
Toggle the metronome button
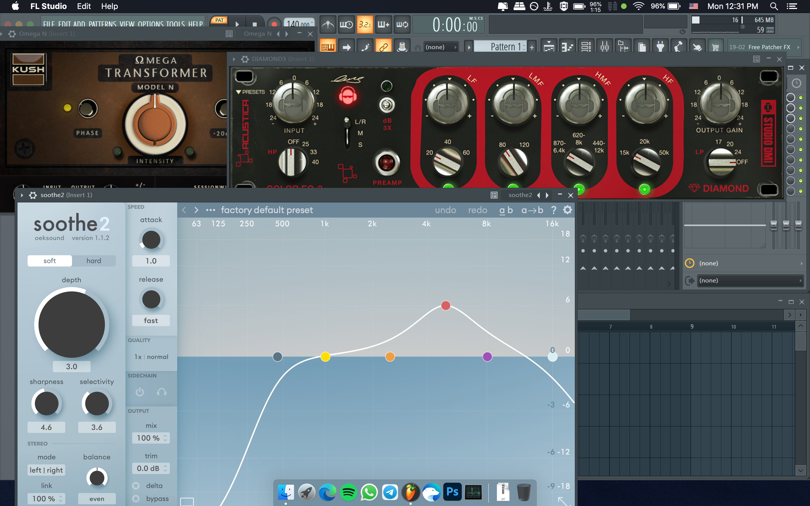328,24
